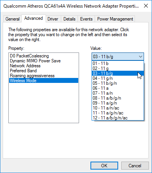
Task: Choose 01 - 11 b wireless mode
Action: (118, 63)
